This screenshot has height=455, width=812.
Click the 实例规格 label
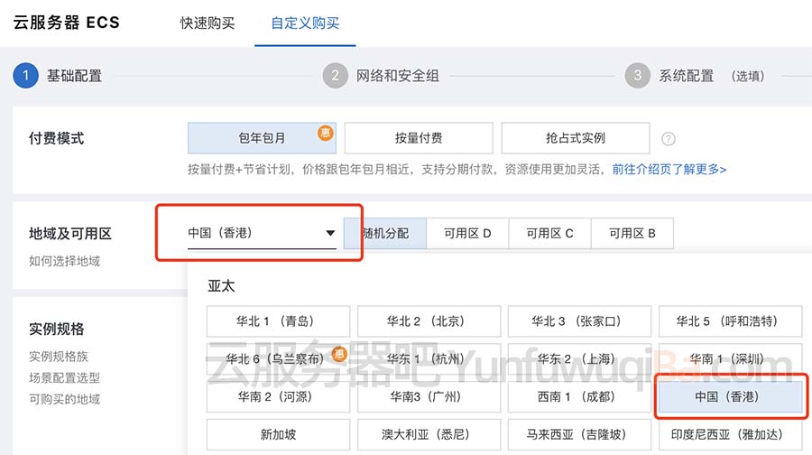pyautogui.click(x=57, y=330)
